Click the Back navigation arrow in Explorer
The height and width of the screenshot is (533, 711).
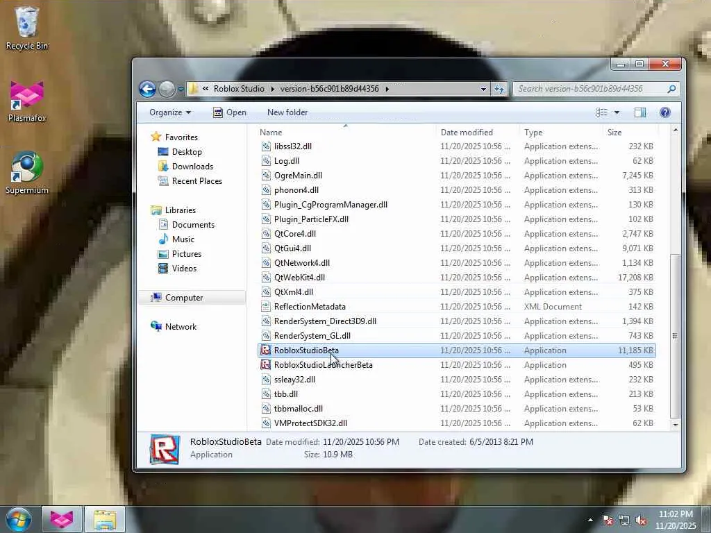pyautogui.click(x=147, y=89)
